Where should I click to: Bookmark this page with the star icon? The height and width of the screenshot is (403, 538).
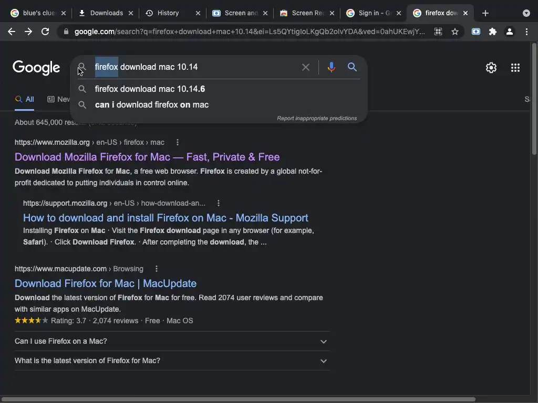[455, 31]
